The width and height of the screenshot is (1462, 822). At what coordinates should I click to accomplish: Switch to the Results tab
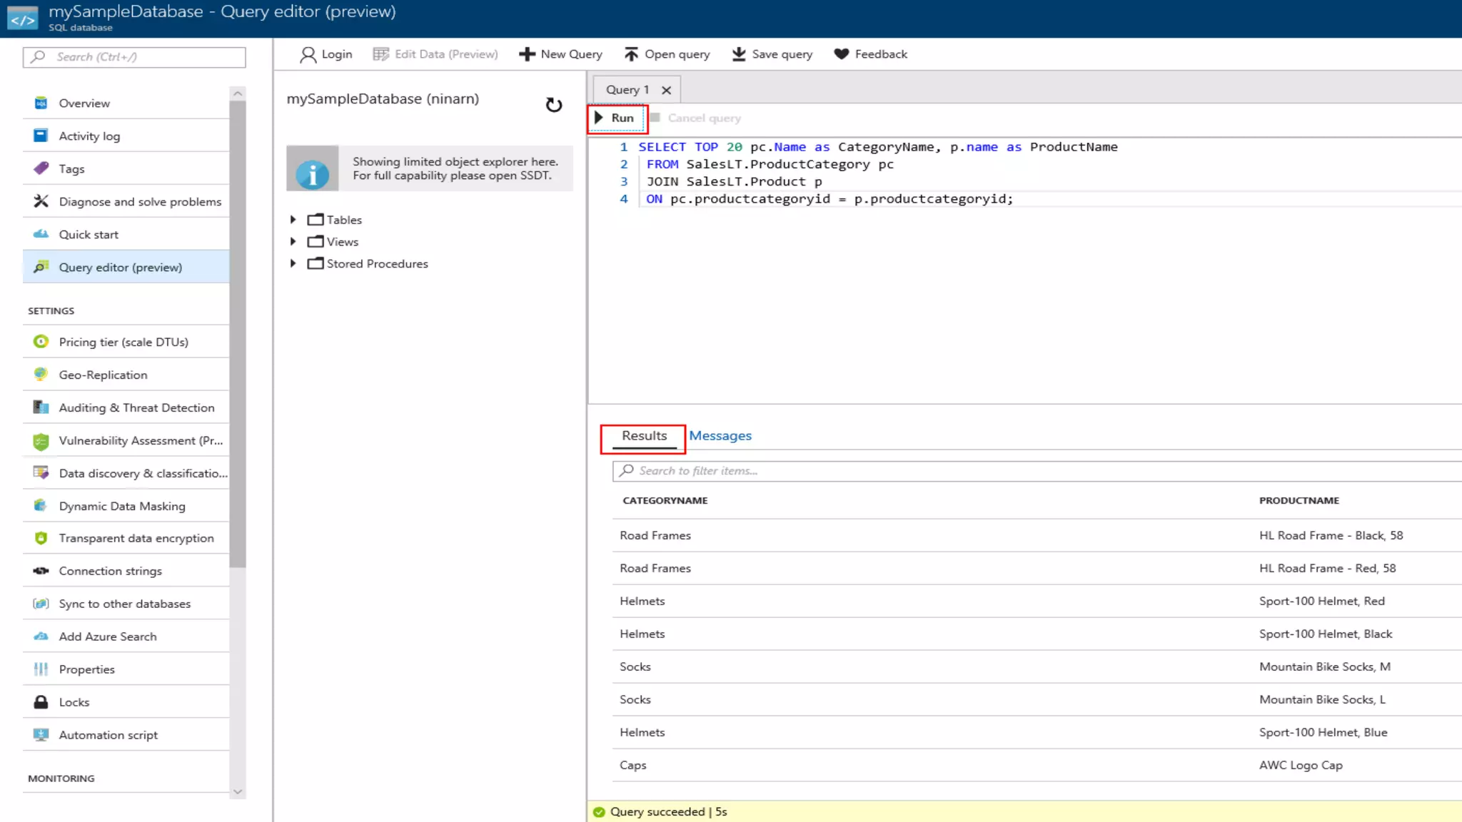pos(644,436)
